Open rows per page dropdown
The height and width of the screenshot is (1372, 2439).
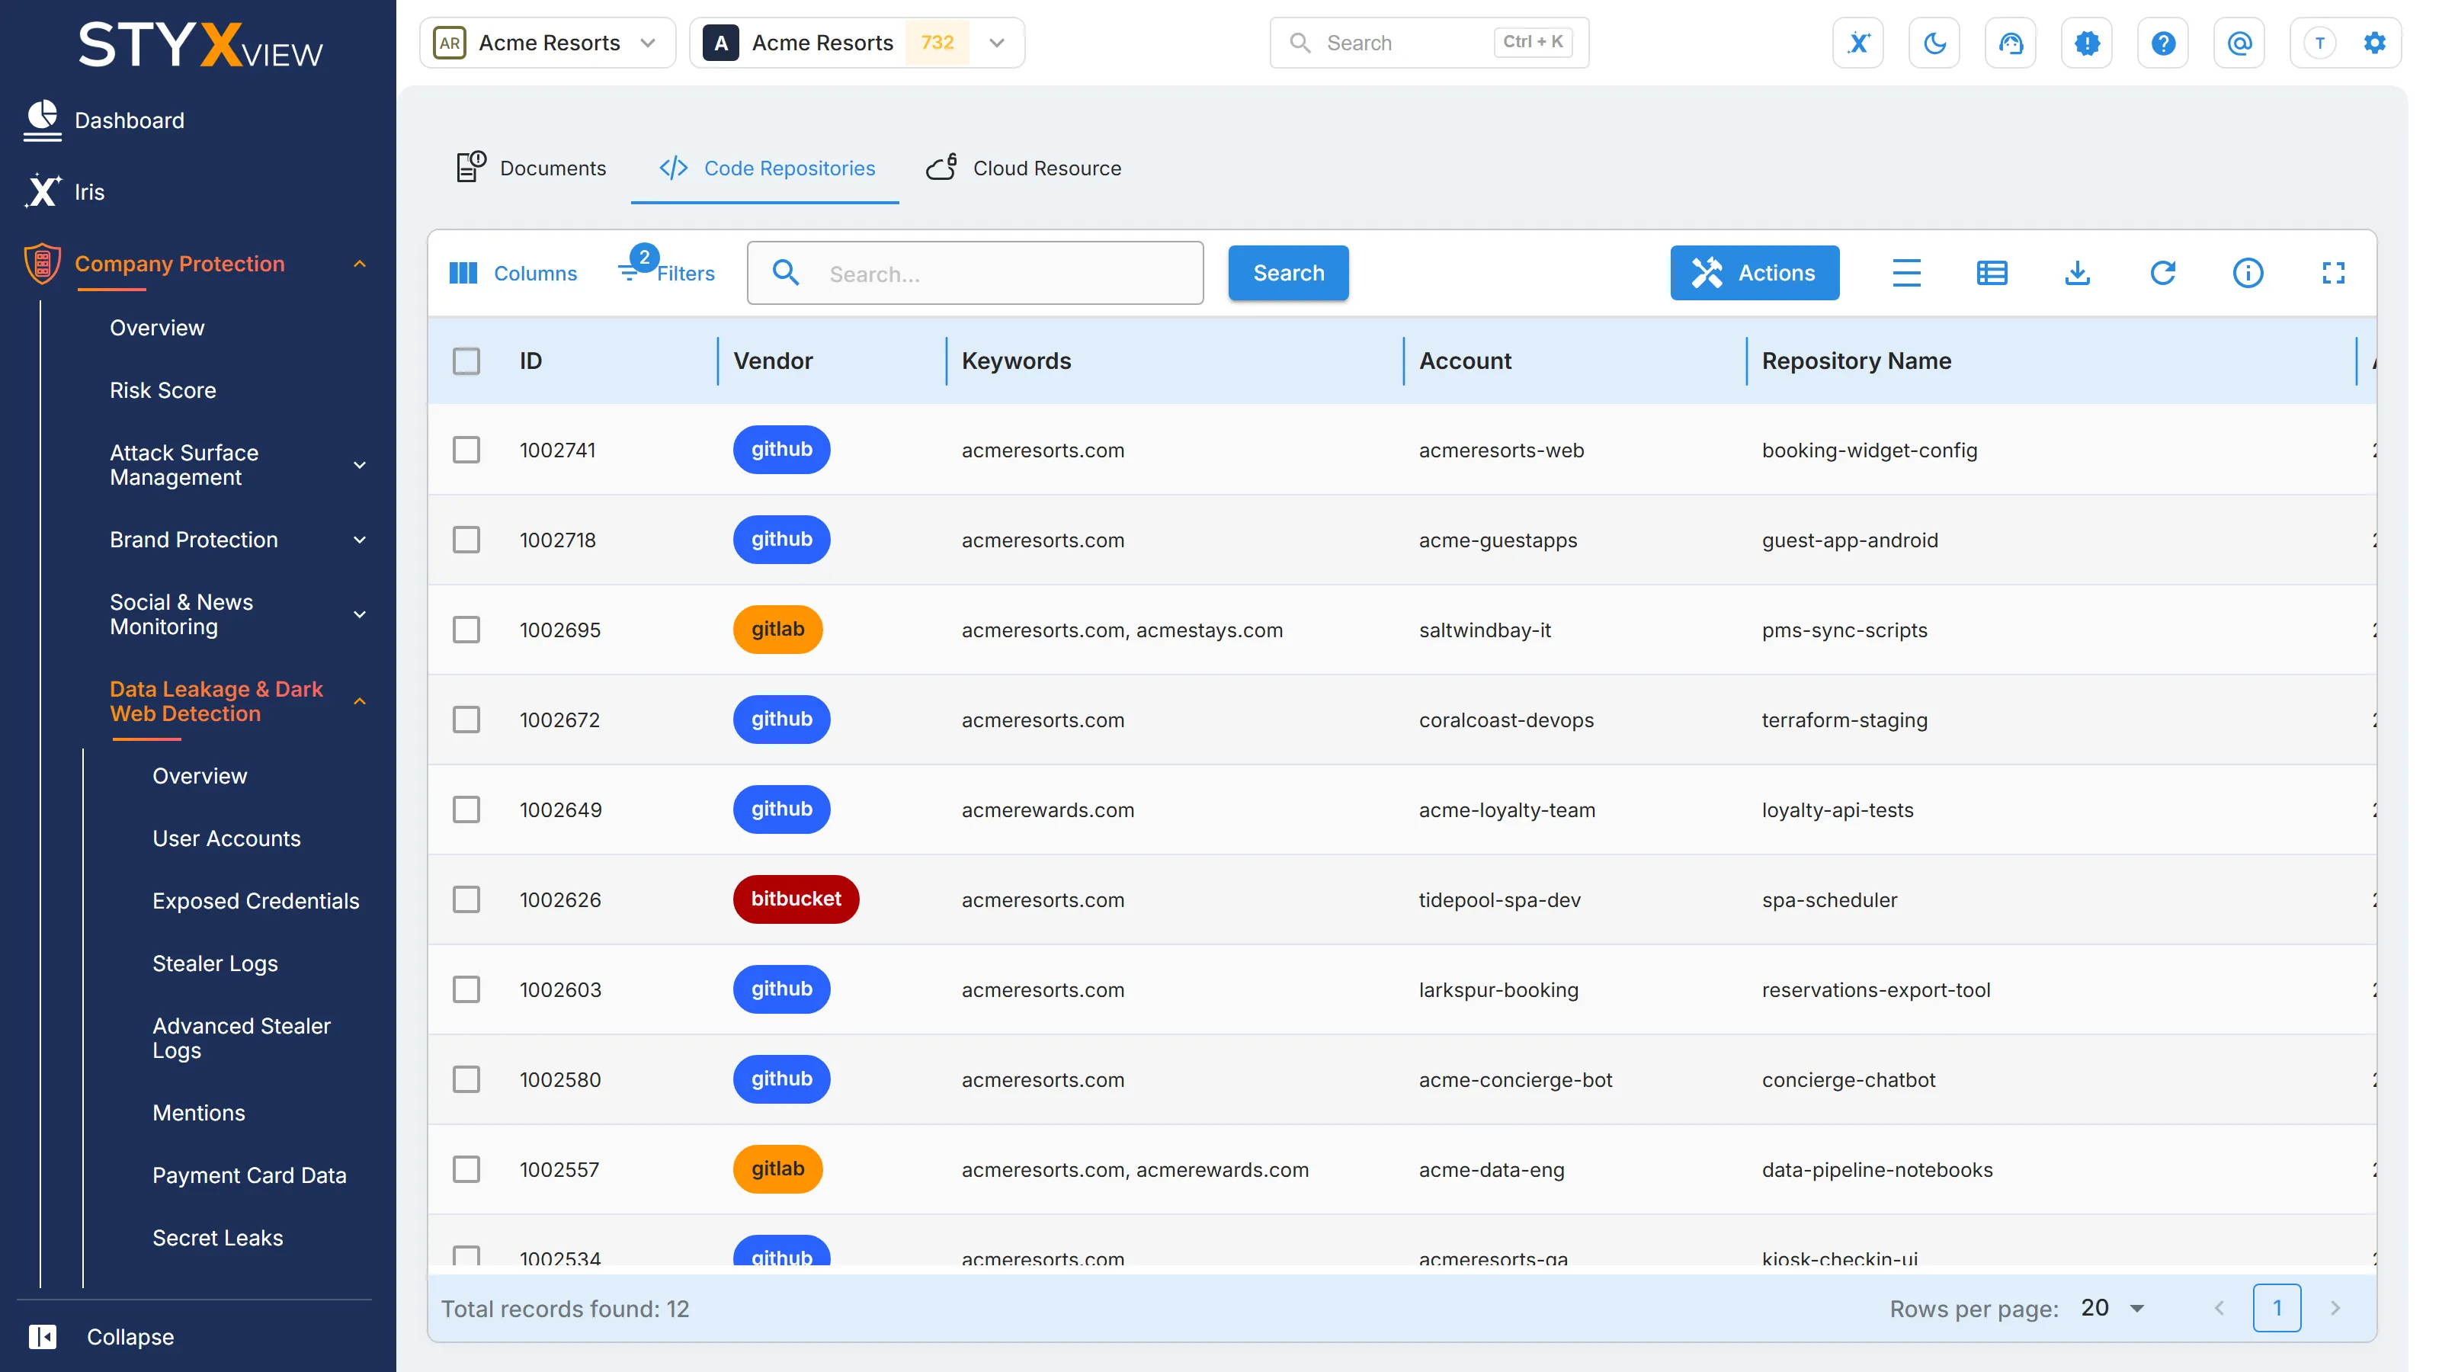point(2112,1308)
